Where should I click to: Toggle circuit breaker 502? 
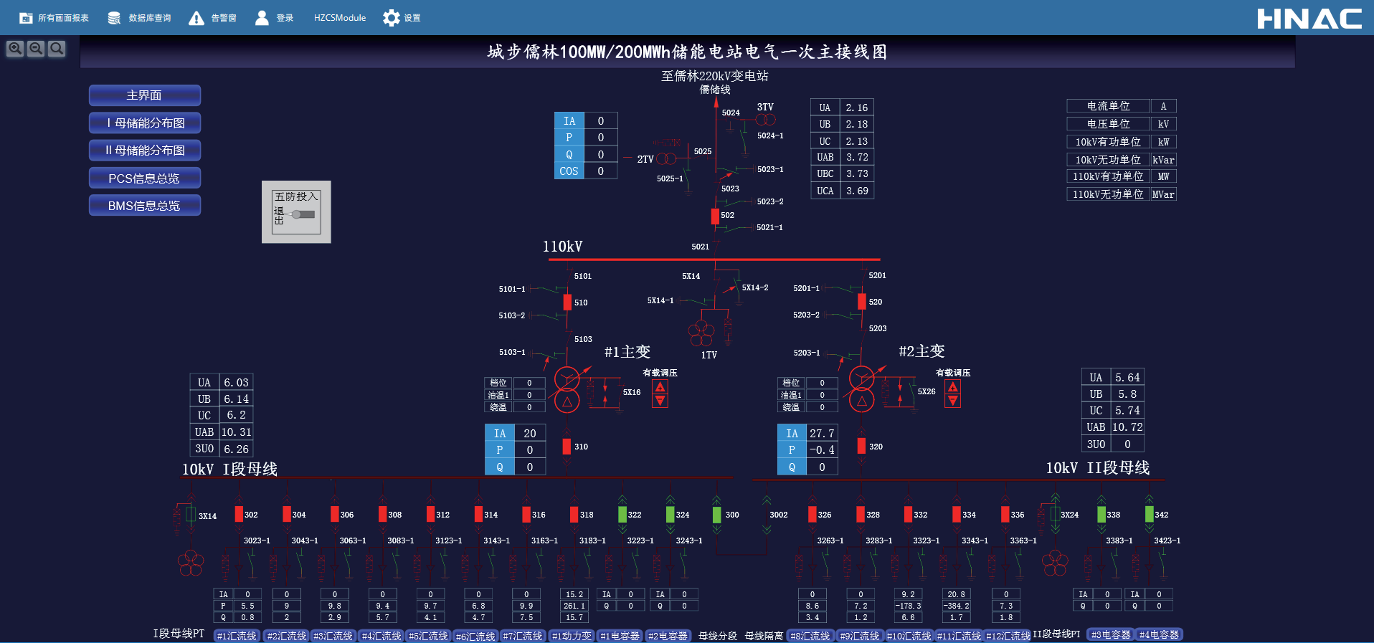(715, 216)
